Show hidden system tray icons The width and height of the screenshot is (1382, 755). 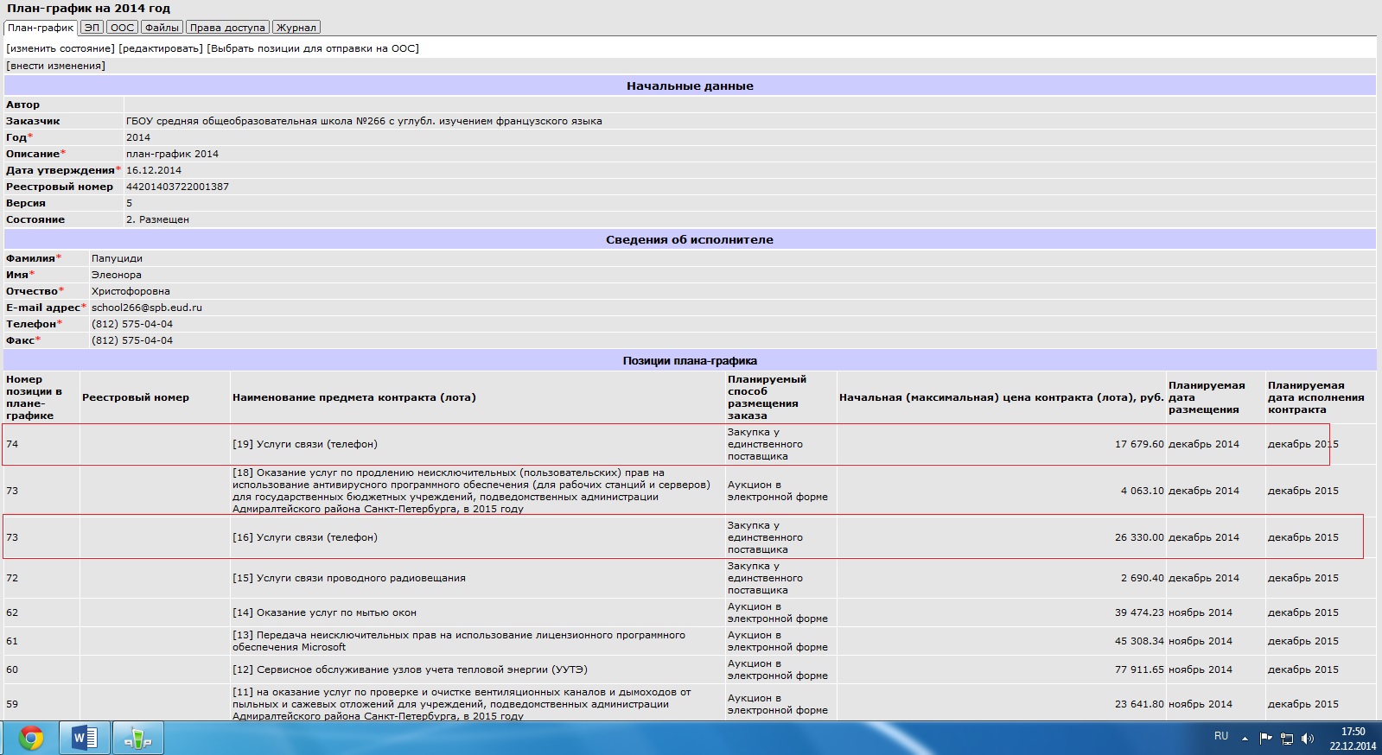click(1245, 739)
